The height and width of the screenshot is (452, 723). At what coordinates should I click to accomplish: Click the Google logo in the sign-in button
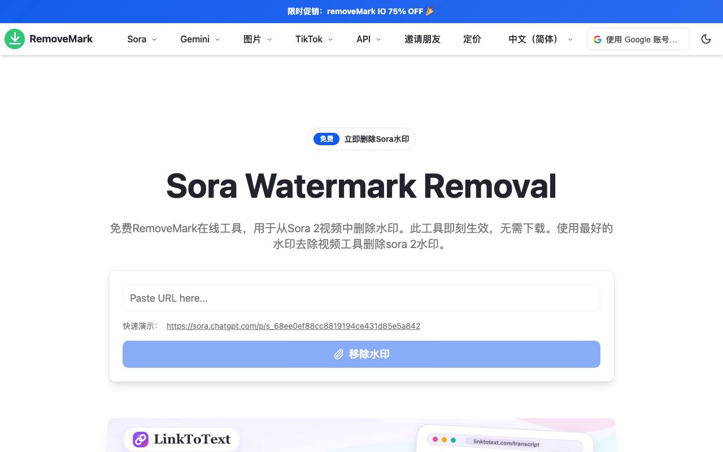pos(598,39)
